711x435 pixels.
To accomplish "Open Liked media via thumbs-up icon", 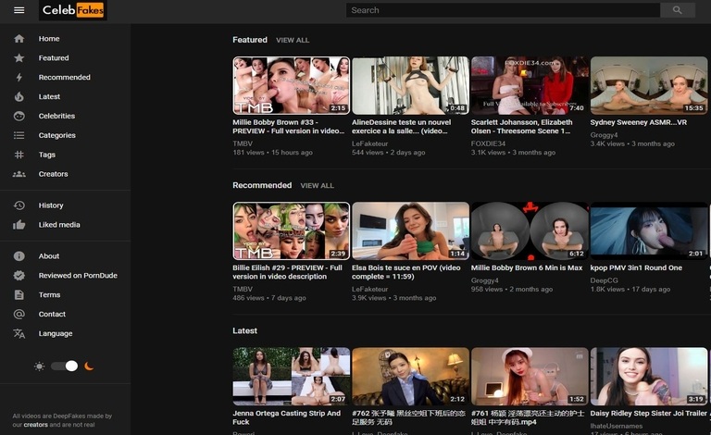I will click(x=19, y=225).
